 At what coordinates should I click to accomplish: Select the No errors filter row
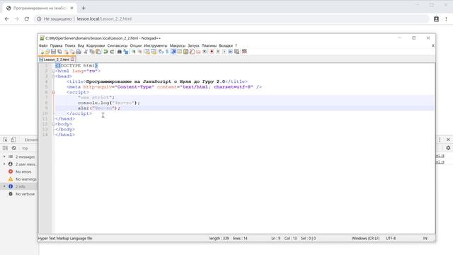[19, 171]
